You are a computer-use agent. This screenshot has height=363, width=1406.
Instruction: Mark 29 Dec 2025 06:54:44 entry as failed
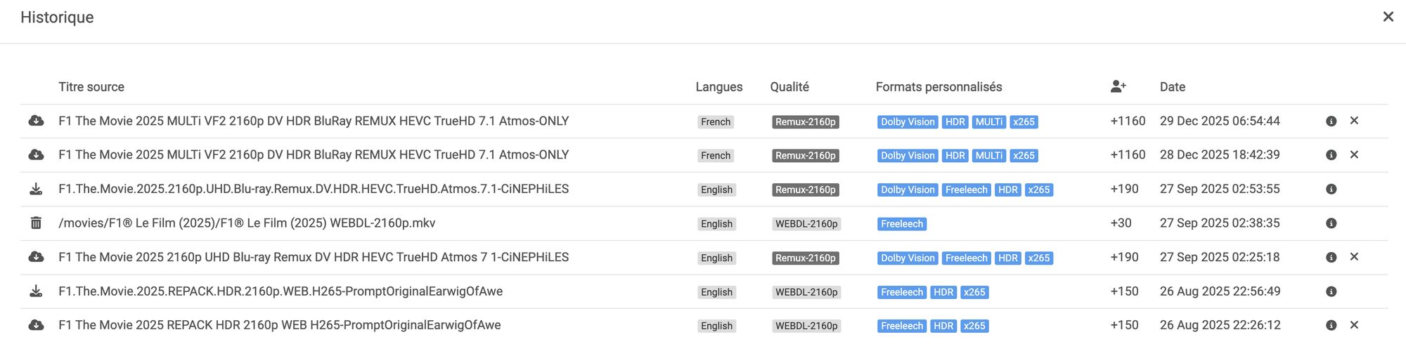(1354, 121)
